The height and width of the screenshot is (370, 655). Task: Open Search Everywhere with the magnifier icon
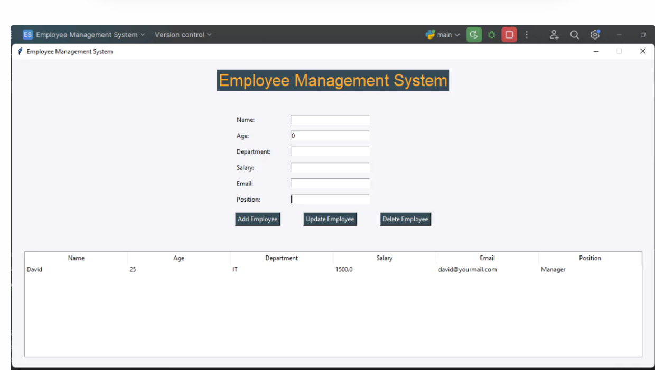pyautogui.click(x=575, y=34)
